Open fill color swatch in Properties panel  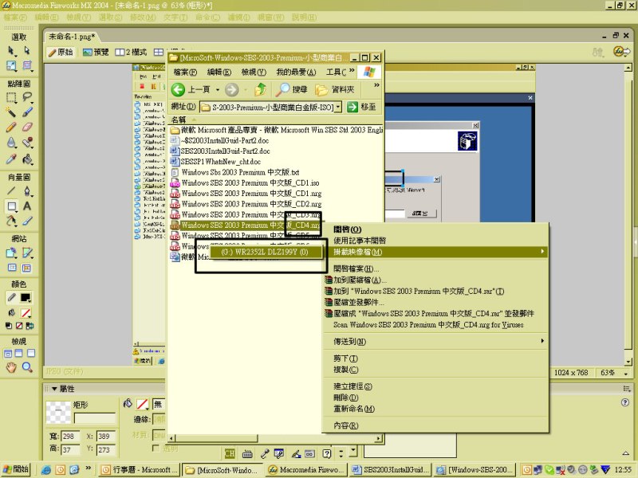[142, 404]
